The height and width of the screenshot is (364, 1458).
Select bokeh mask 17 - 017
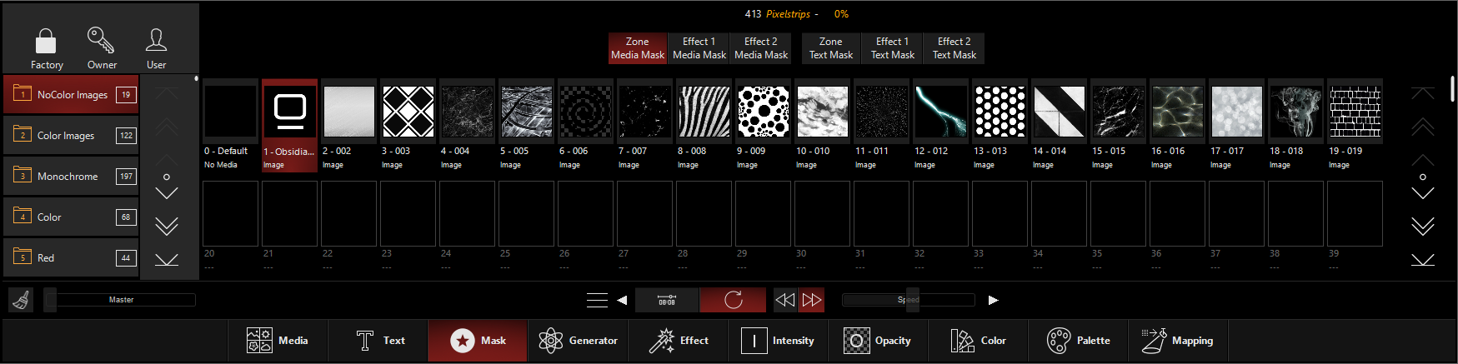(x=1237, y=125)
